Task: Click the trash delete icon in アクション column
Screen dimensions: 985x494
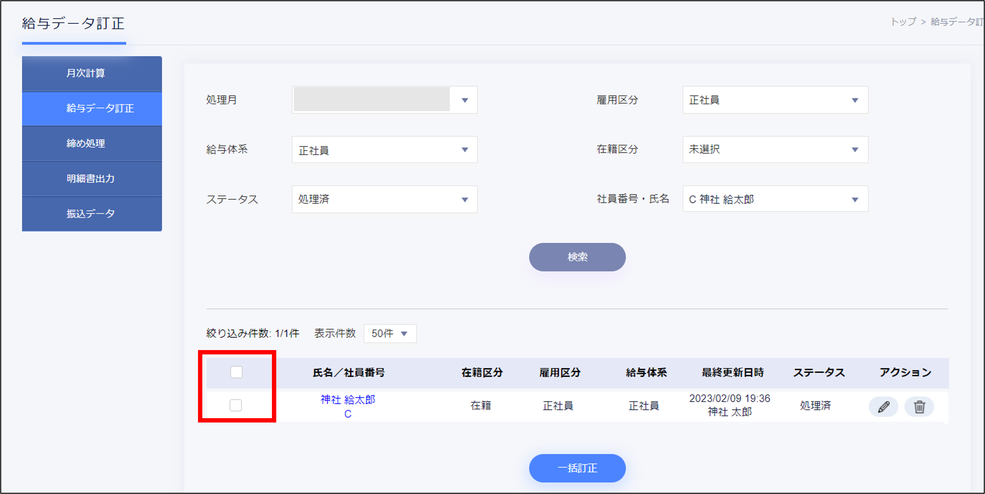Action: (x=919, y=406)
